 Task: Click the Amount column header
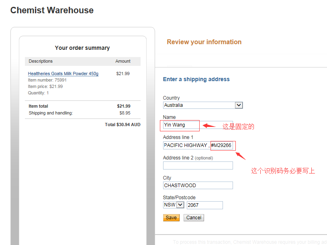[x=123, y=61]
